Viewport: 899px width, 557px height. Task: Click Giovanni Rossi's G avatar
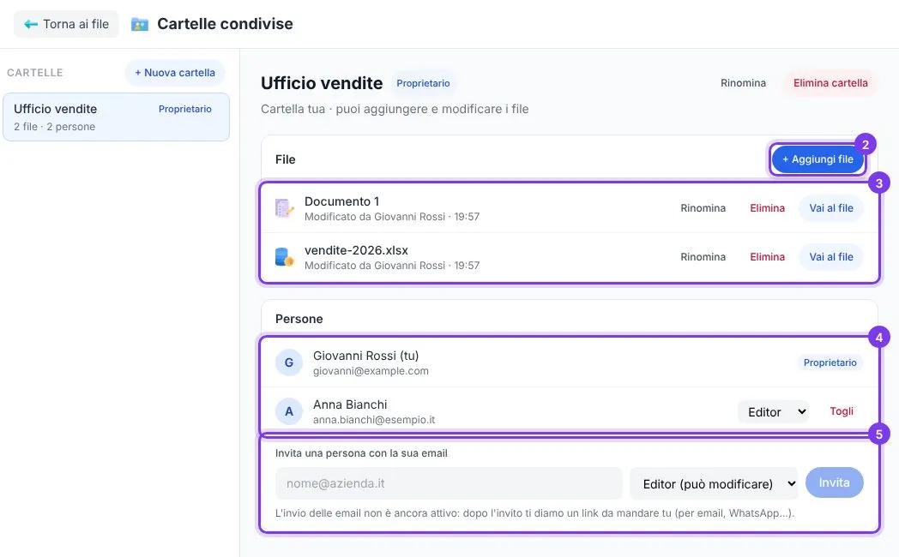(x=289, y=362)
